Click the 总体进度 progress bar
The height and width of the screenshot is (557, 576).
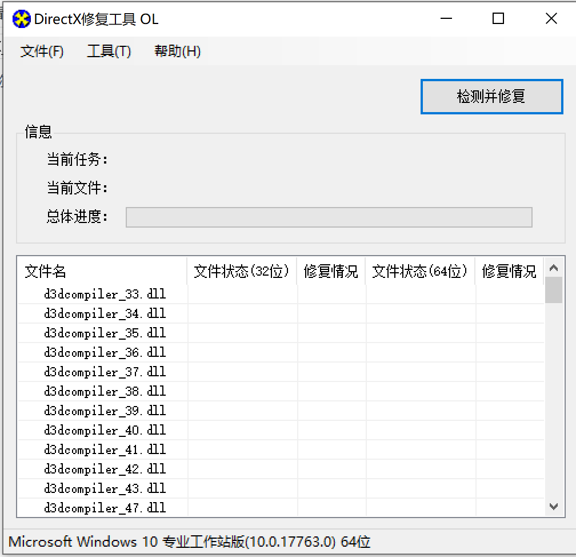pyautogui.click(x=329, y=217)
